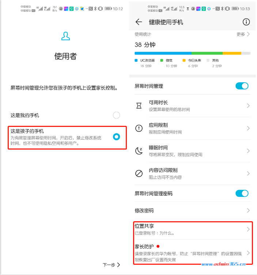Screen dimensions: 257x275
Task: Toggle 屏幕时间管理 switch off
Action: tap(242, 86)
